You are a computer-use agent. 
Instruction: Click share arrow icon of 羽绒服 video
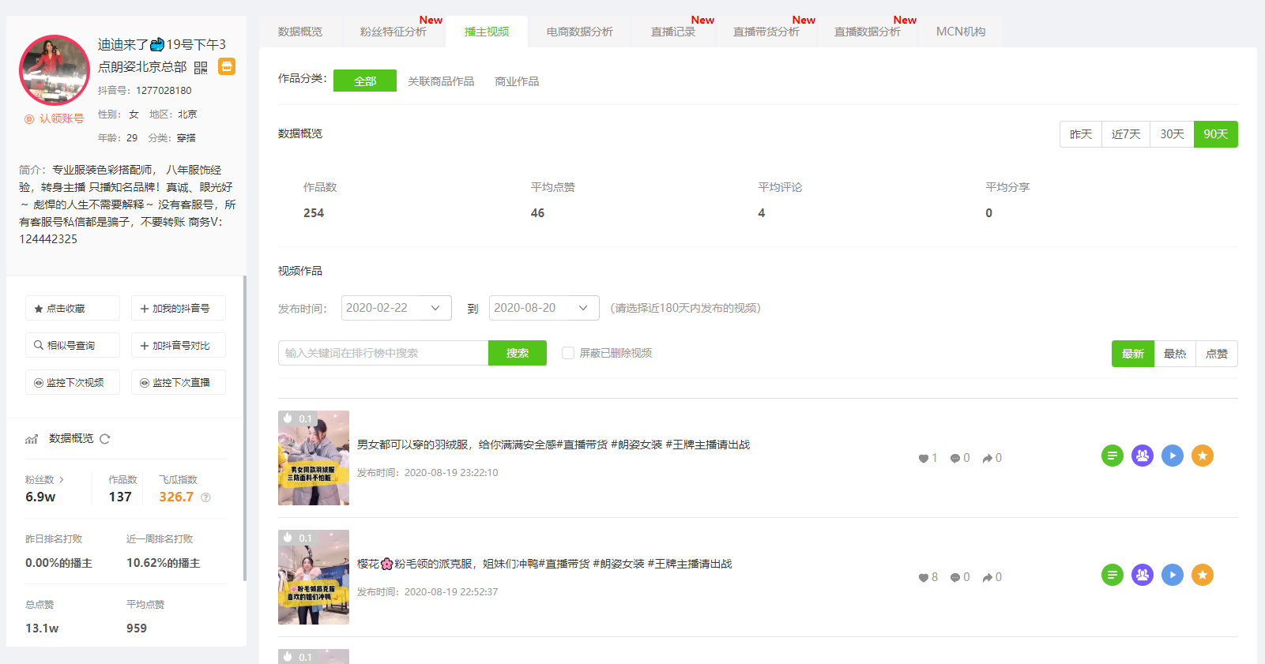pyautogui.click(x=988, y=459)
